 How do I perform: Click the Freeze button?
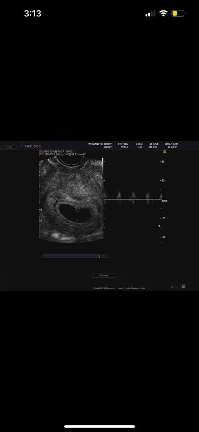pos(9,147)
